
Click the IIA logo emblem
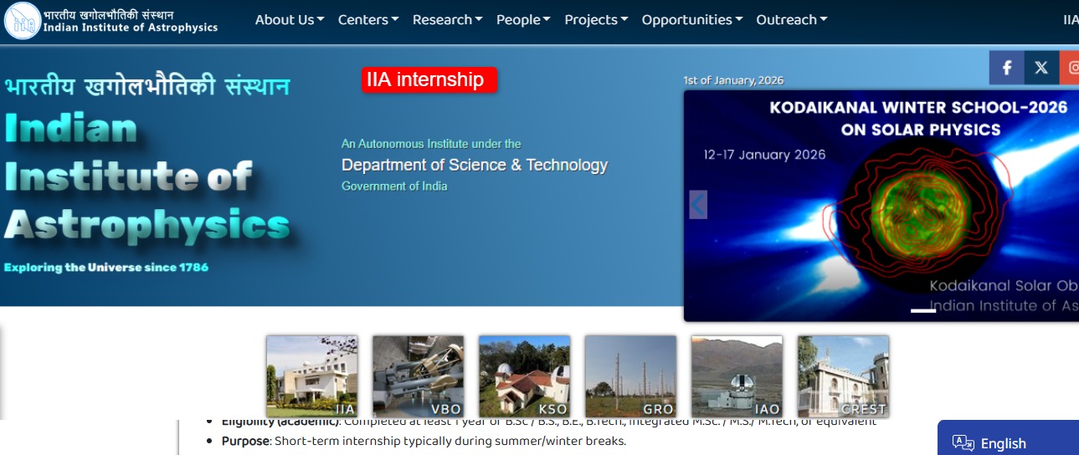click(22, 21)
